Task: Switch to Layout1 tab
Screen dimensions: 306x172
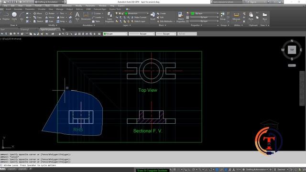Action: click(x=12, y=169)
